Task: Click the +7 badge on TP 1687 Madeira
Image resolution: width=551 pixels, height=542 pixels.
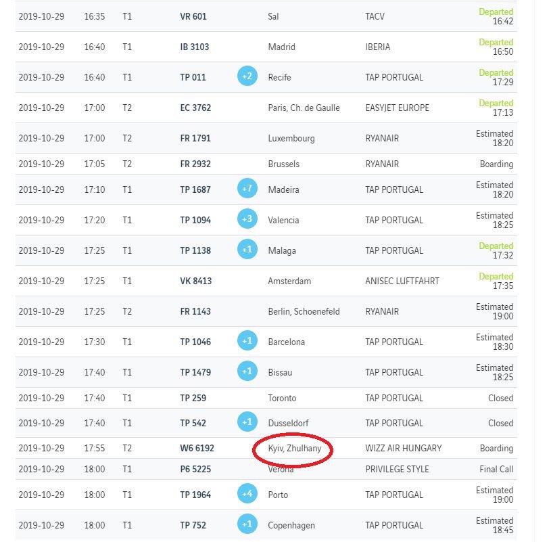Action: (247, 188)
